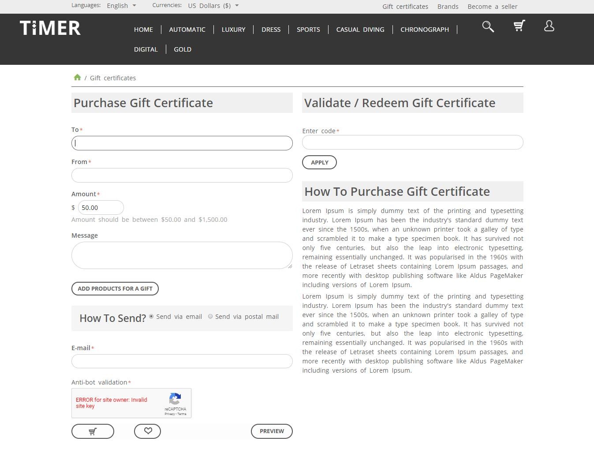
Task: Focus the From sender field
Action: coord(182,175)
